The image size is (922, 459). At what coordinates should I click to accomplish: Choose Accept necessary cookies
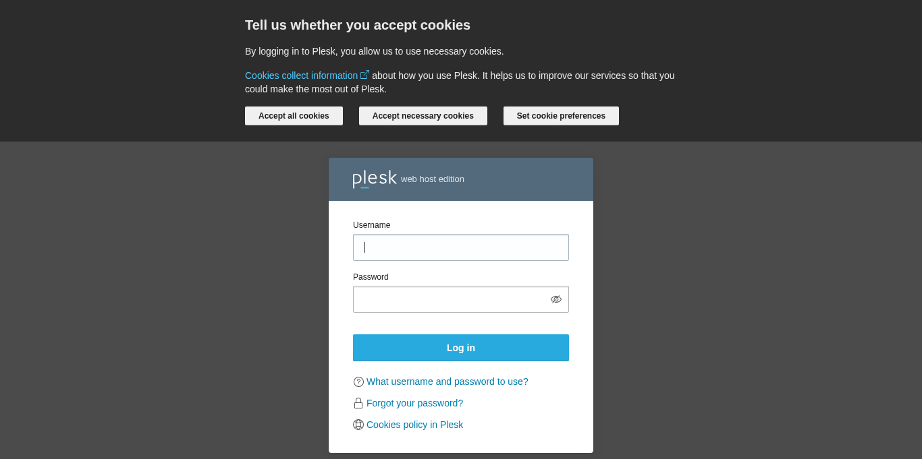[423, 116]
